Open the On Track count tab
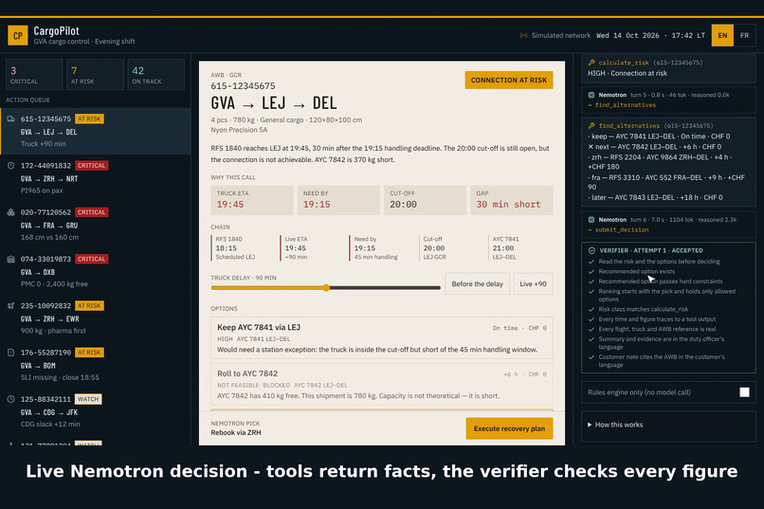This screenshot has height=509, width=764. click(x=155, y=75)
